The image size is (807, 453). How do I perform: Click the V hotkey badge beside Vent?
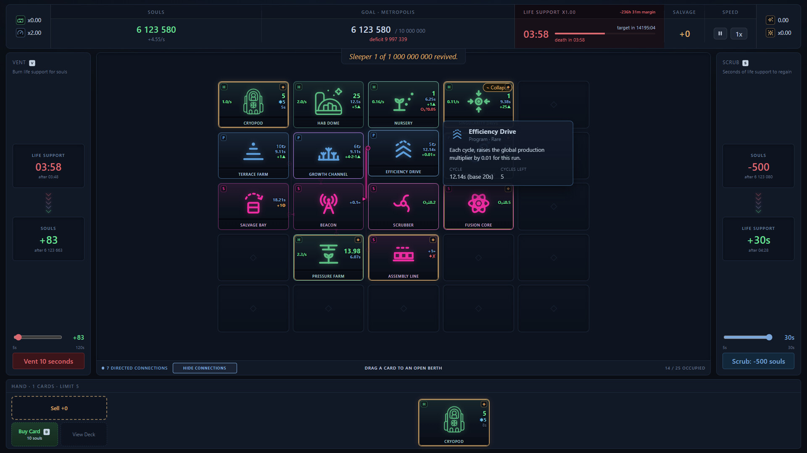(32, 63)
